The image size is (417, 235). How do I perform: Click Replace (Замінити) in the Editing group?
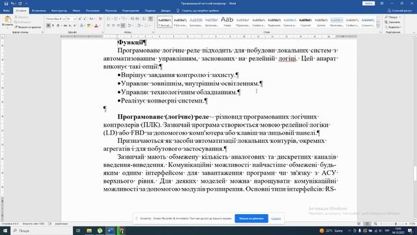click(392, 22)
